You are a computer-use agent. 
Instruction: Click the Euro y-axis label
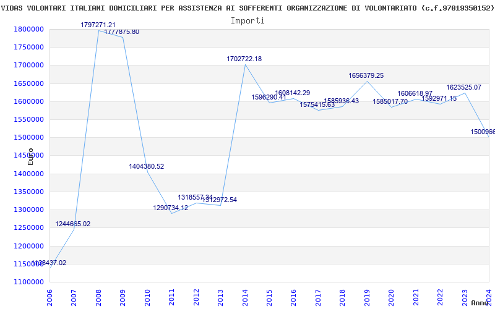(x=30, y=157)
